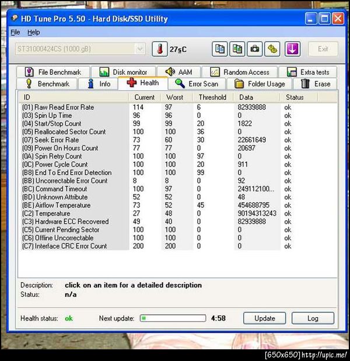Click the Info tab blue 'i' icon
Image resolution: width=350 pixels, height=361 pixels.
(91, 84)
